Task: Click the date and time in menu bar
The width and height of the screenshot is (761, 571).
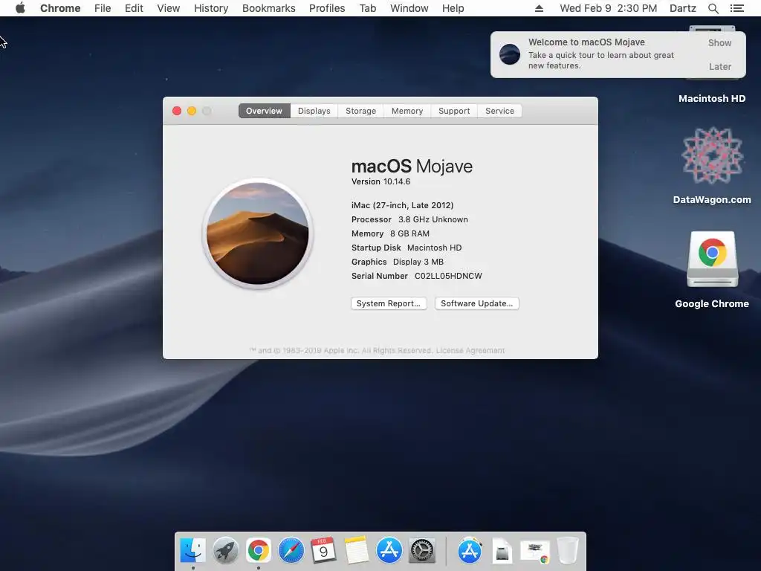Action: click(x=608, y=8)
